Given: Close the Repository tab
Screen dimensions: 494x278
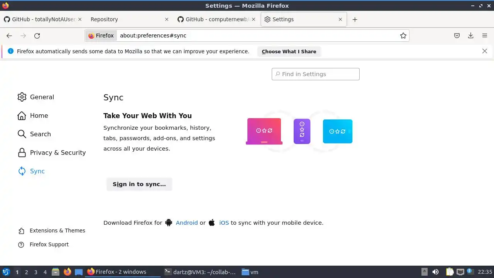Looking at the screenshot, I should coord(167,19).
